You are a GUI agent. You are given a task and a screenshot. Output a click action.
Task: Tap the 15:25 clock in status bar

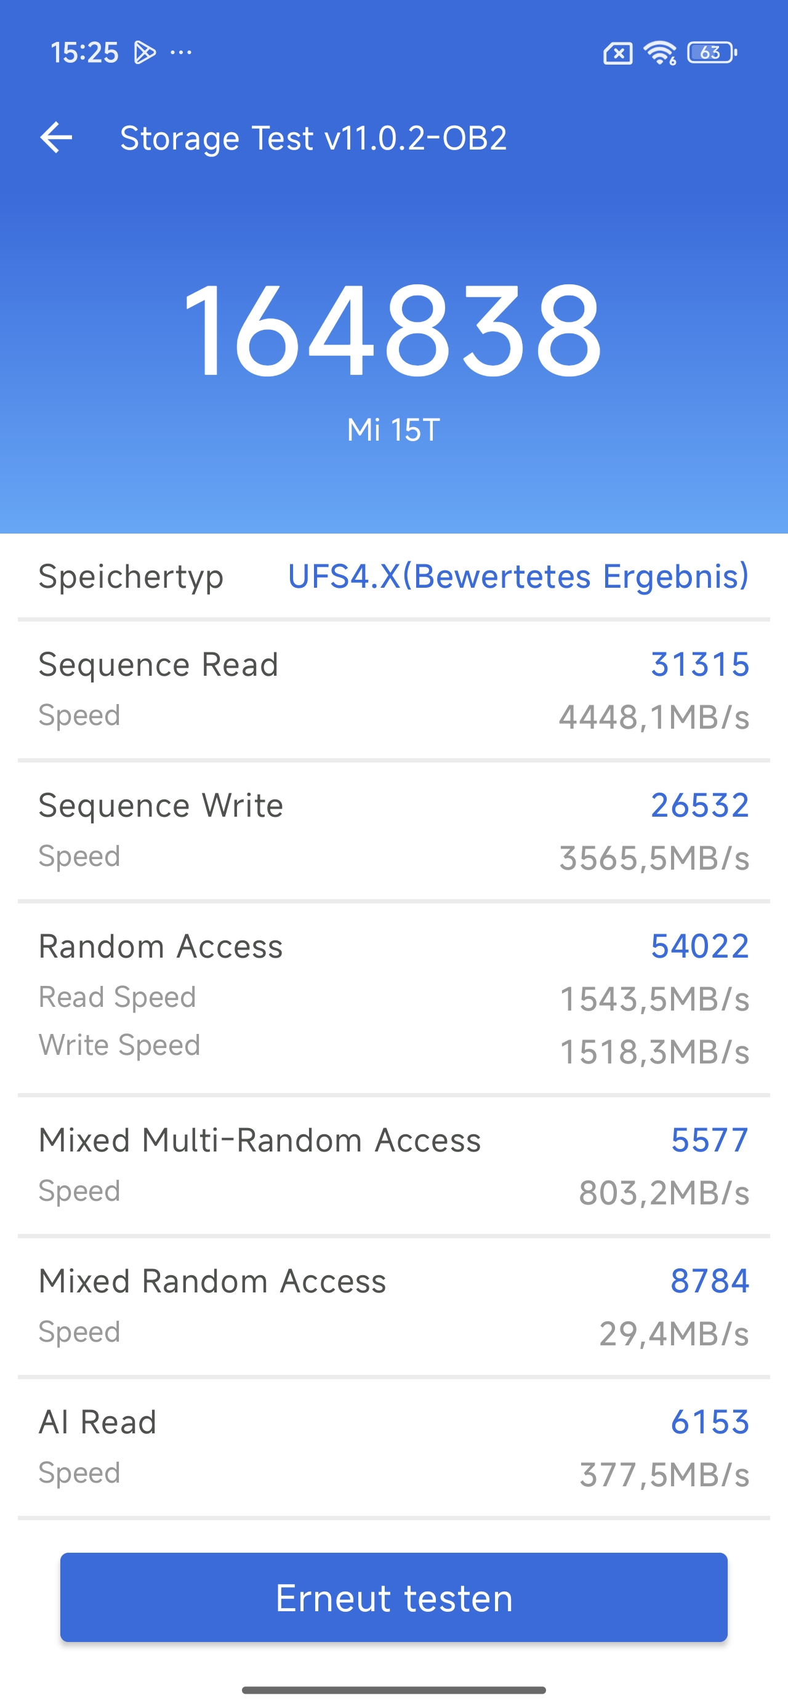pyautogui.click(x=84, y=52)
